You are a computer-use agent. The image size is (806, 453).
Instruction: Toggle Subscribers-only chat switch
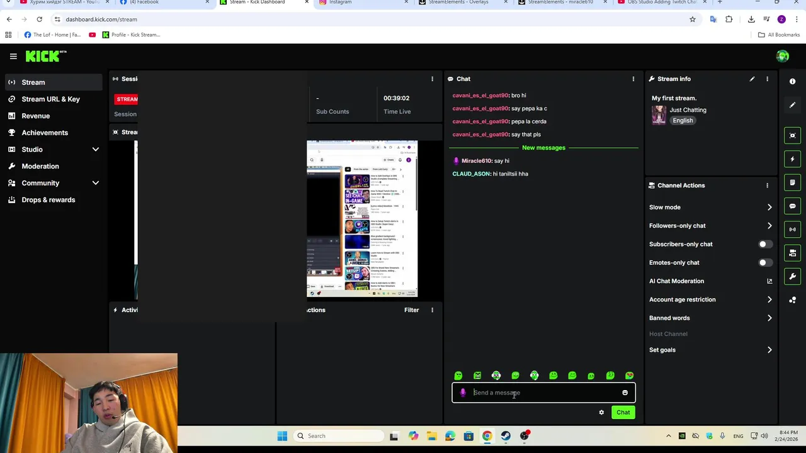pos(765,244)
